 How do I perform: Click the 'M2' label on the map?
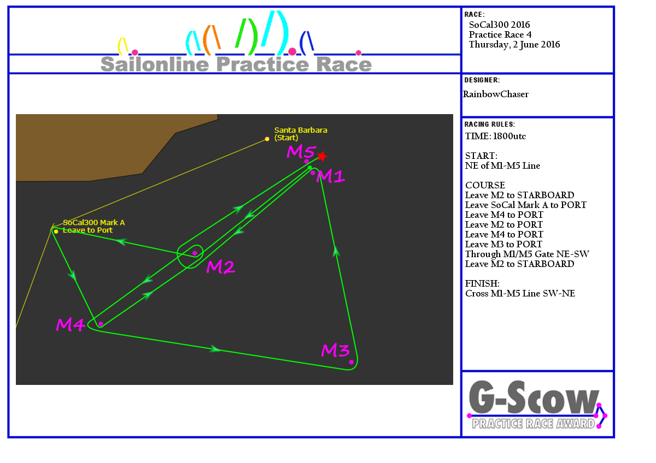[221, 267]
